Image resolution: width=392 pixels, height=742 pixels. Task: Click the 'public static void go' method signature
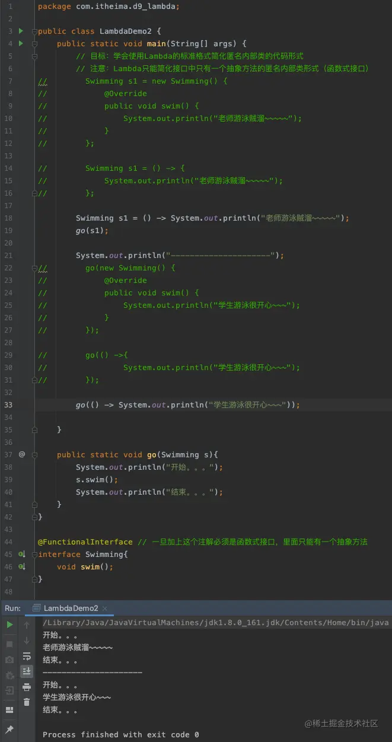(x=138, y=454)
